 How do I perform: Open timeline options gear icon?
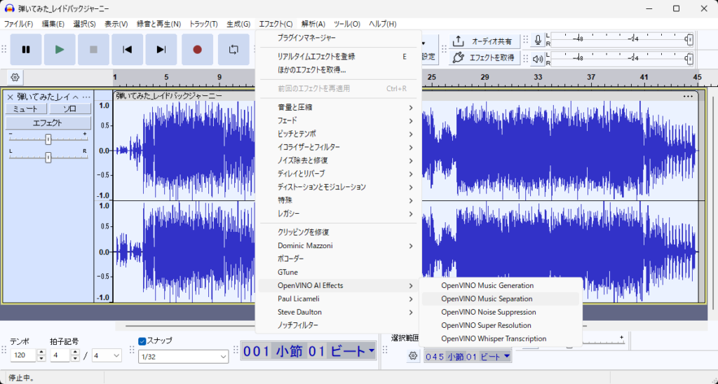point(15,77)
